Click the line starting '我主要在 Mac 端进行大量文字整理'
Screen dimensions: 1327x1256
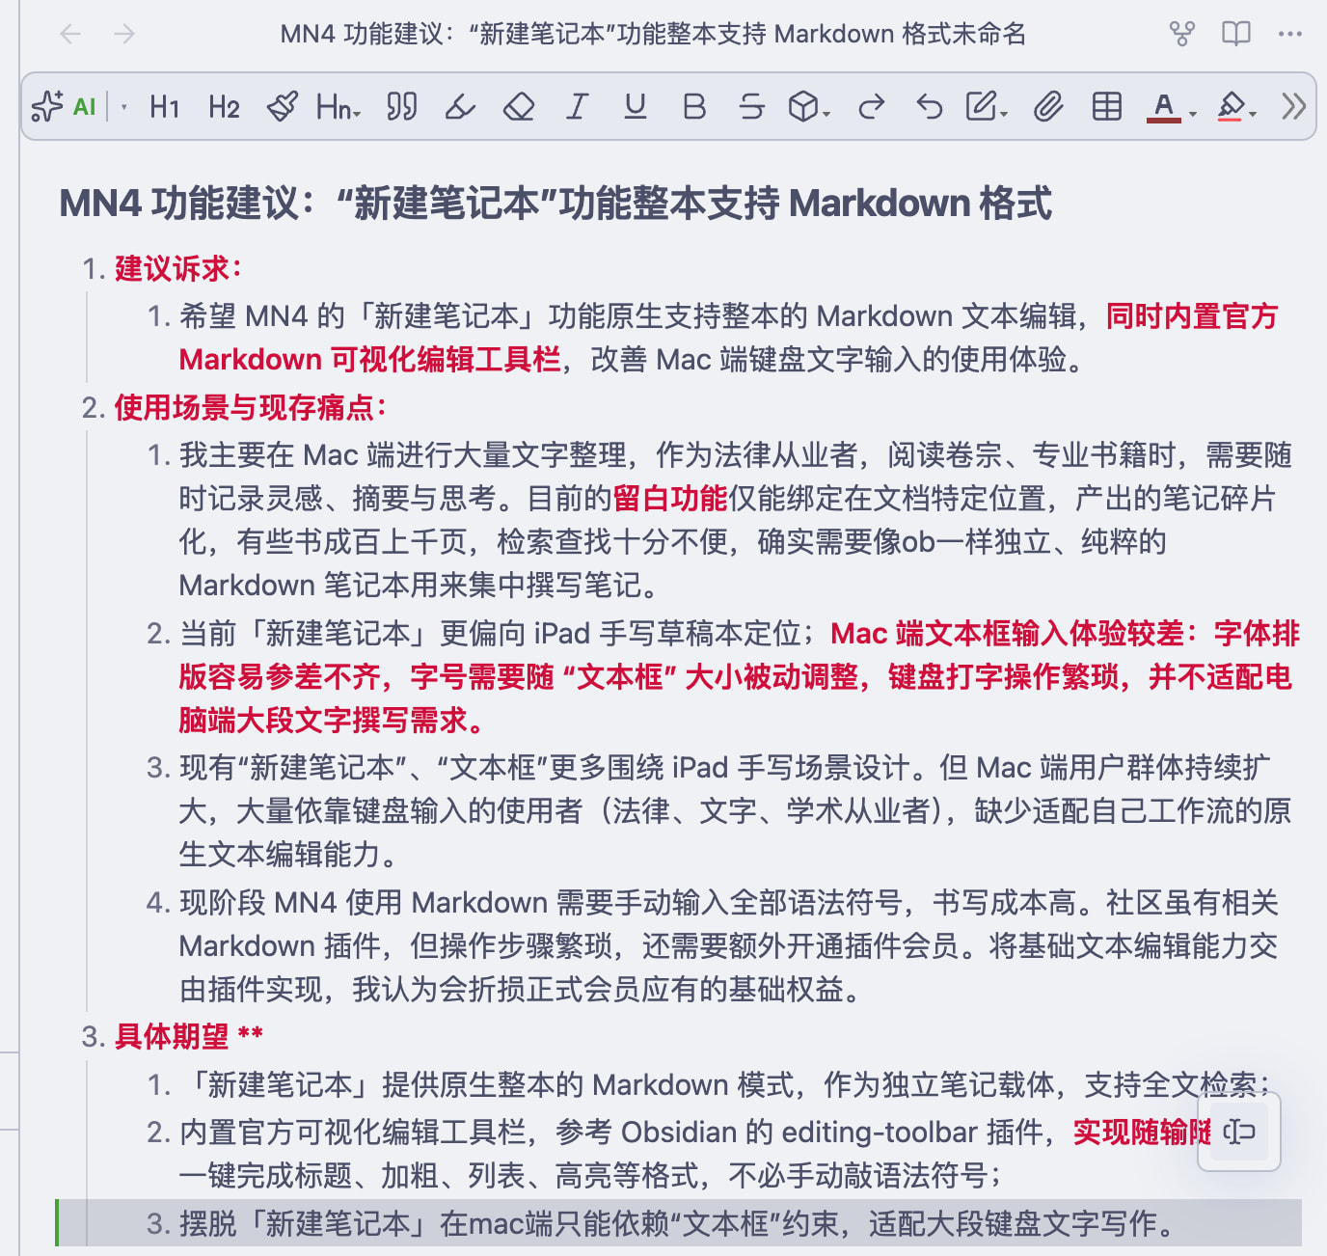pyautogui.click(x=735, y=455)
